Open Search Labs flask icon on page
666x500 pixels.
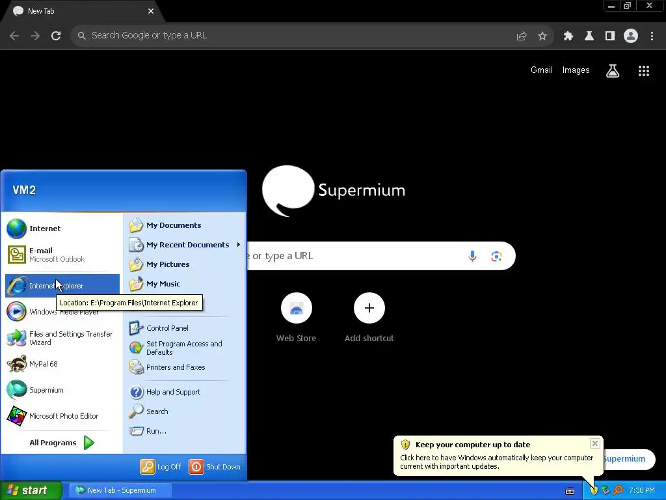coord(613,71)
